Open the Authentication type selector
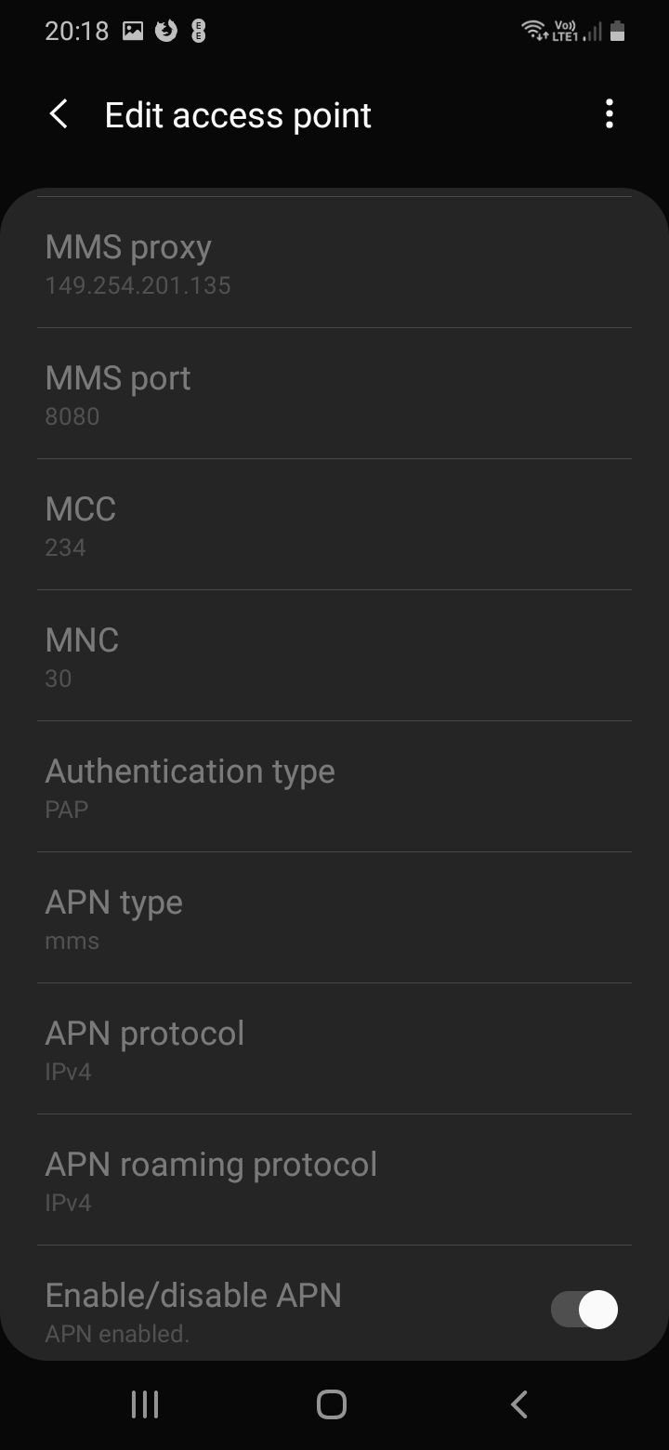The image size is (669, 1450). (334, 787)
